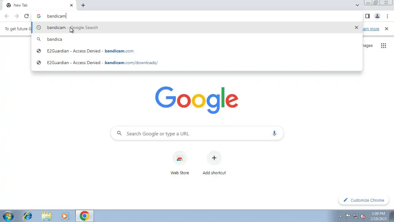Expand the tab search chevron
The image size is (394, 222).
click(357, 5)
